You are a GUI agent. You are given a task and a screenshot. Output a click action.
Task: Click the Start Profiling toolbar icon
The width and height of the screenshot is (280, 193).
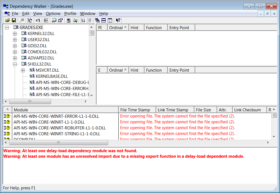(x=83, y=20)
